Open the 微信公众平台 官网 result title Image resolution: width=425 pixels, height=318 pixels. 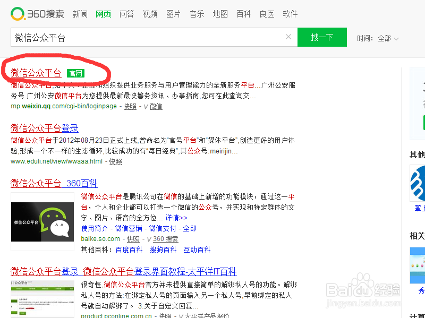coord(36,73)
